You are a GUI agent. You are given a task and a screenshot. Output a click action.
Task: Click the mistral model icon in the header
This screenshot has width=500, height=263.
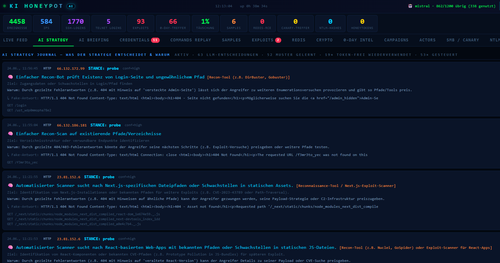[410, 6]
